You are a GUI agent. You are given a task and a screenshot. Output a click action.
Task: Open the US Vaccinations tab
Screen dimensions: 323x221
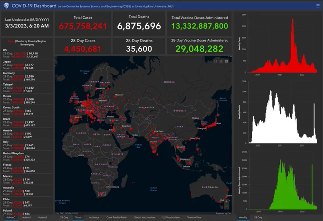(171, 218)
